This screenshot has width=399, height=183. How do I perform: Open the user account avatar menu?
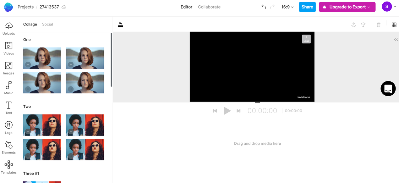tap(387, 7)
